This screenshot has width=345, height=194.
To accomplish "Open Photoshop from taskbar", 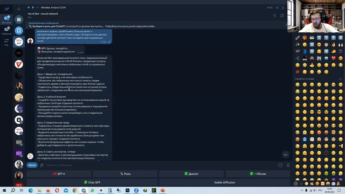I will pyautogui.click(x=127, y=190).
